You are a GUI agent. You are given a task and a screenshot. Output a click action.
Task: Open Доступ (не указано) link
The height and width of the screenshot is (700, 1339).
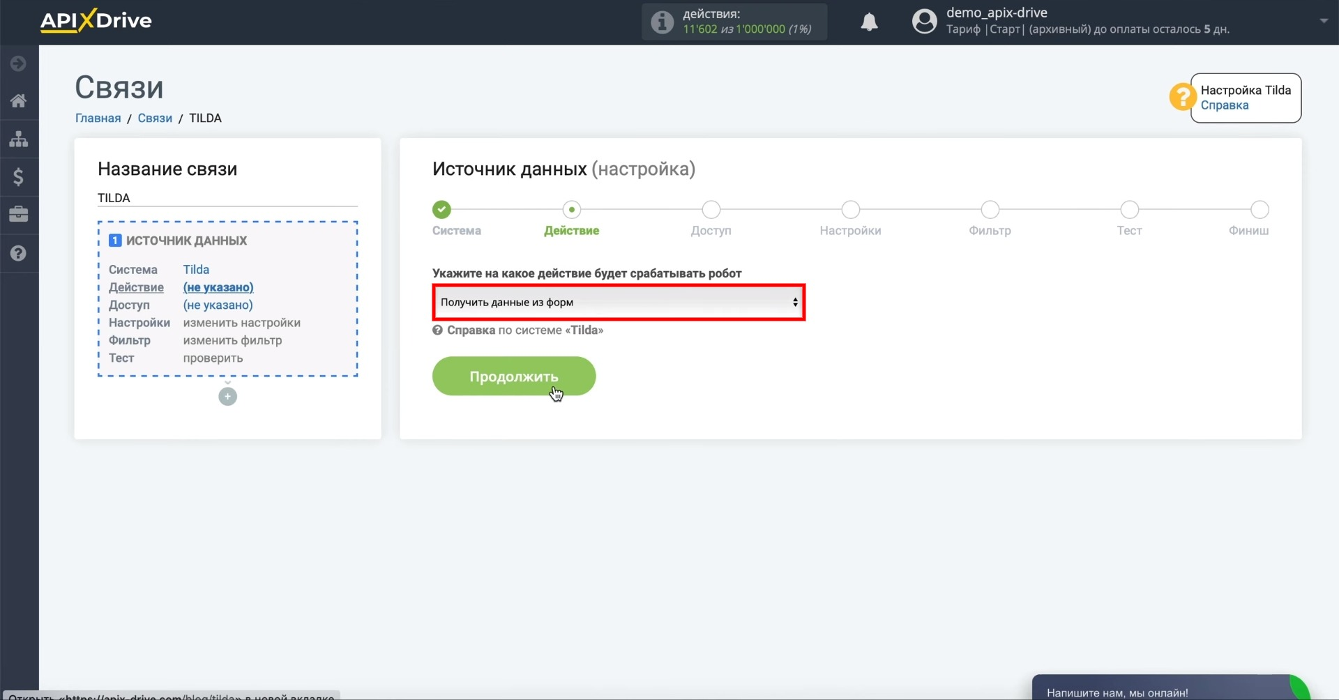coord(218,305)
